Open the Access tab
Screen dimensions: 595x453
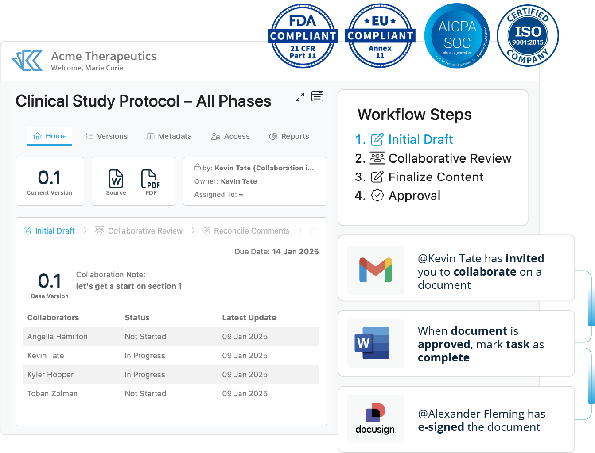point(230,136)
